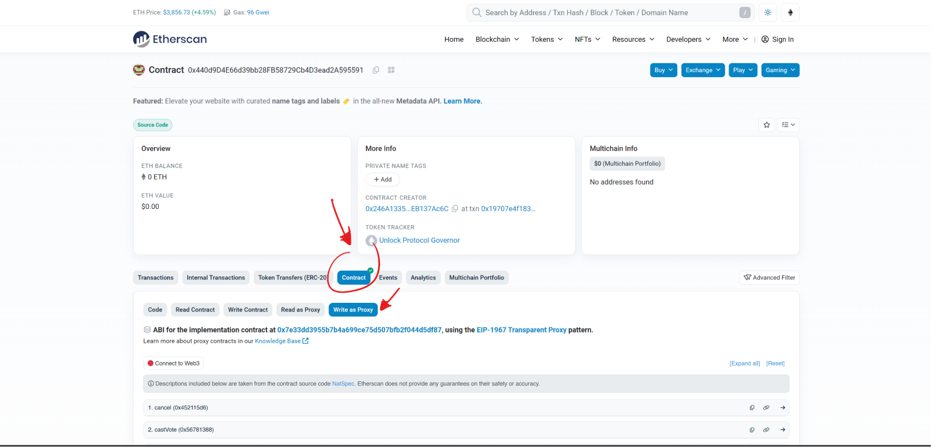The image size is (931, 447).
Task: Open the NFTs dropdown menu
Action: tap(587, 40)
